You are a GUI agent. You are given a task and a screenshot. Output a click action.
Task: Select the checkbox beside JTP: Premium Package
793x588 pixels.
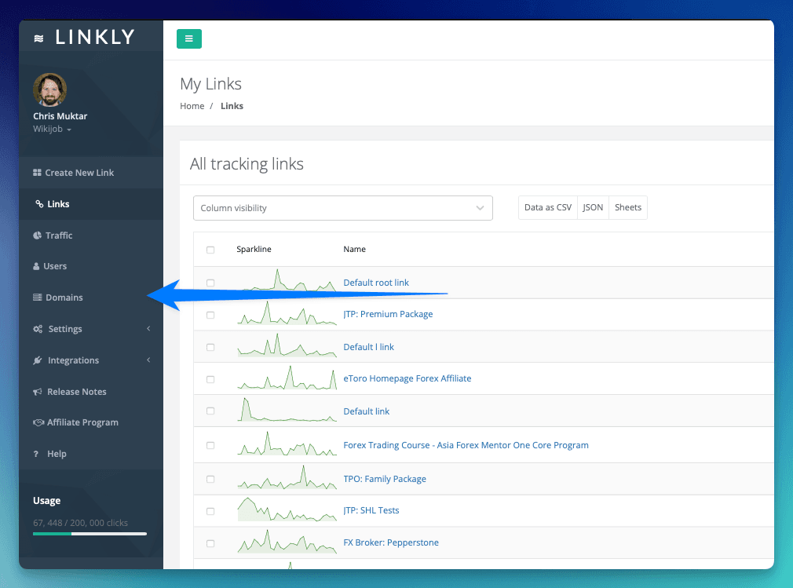(210, 315)
